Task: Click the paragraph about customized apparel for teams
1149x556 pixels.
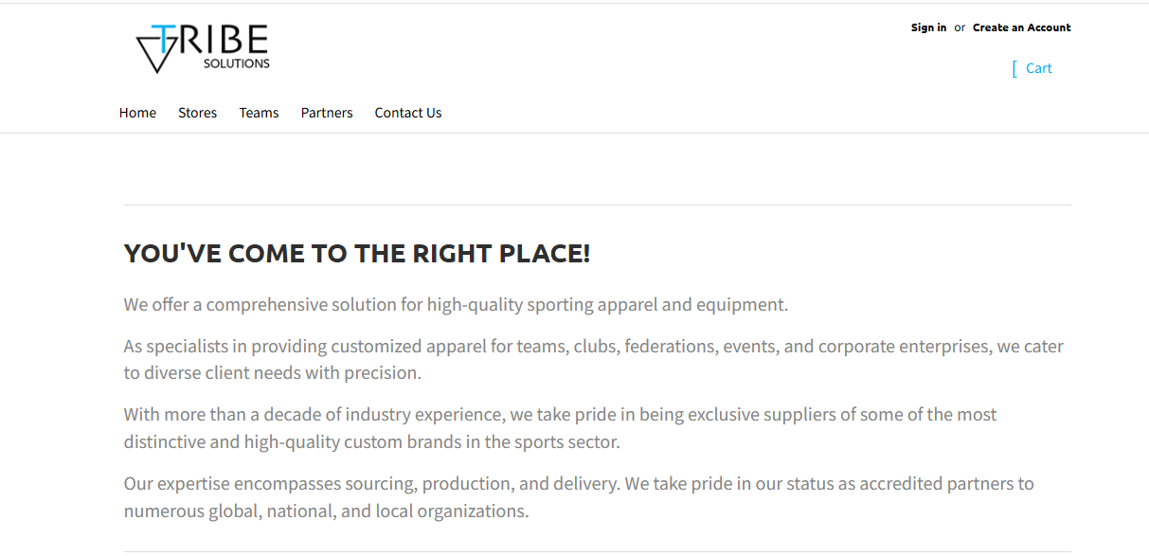Action: pyautogui.click(x=593, y=359)
